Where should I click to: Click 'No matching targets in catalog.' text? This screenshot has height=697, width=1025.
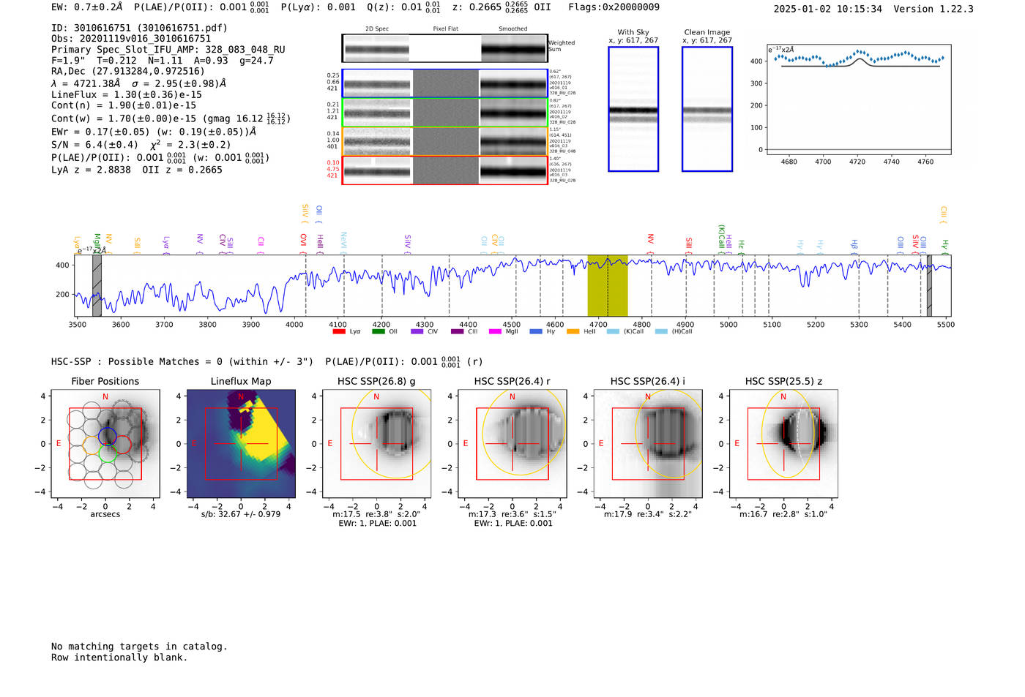139,647
